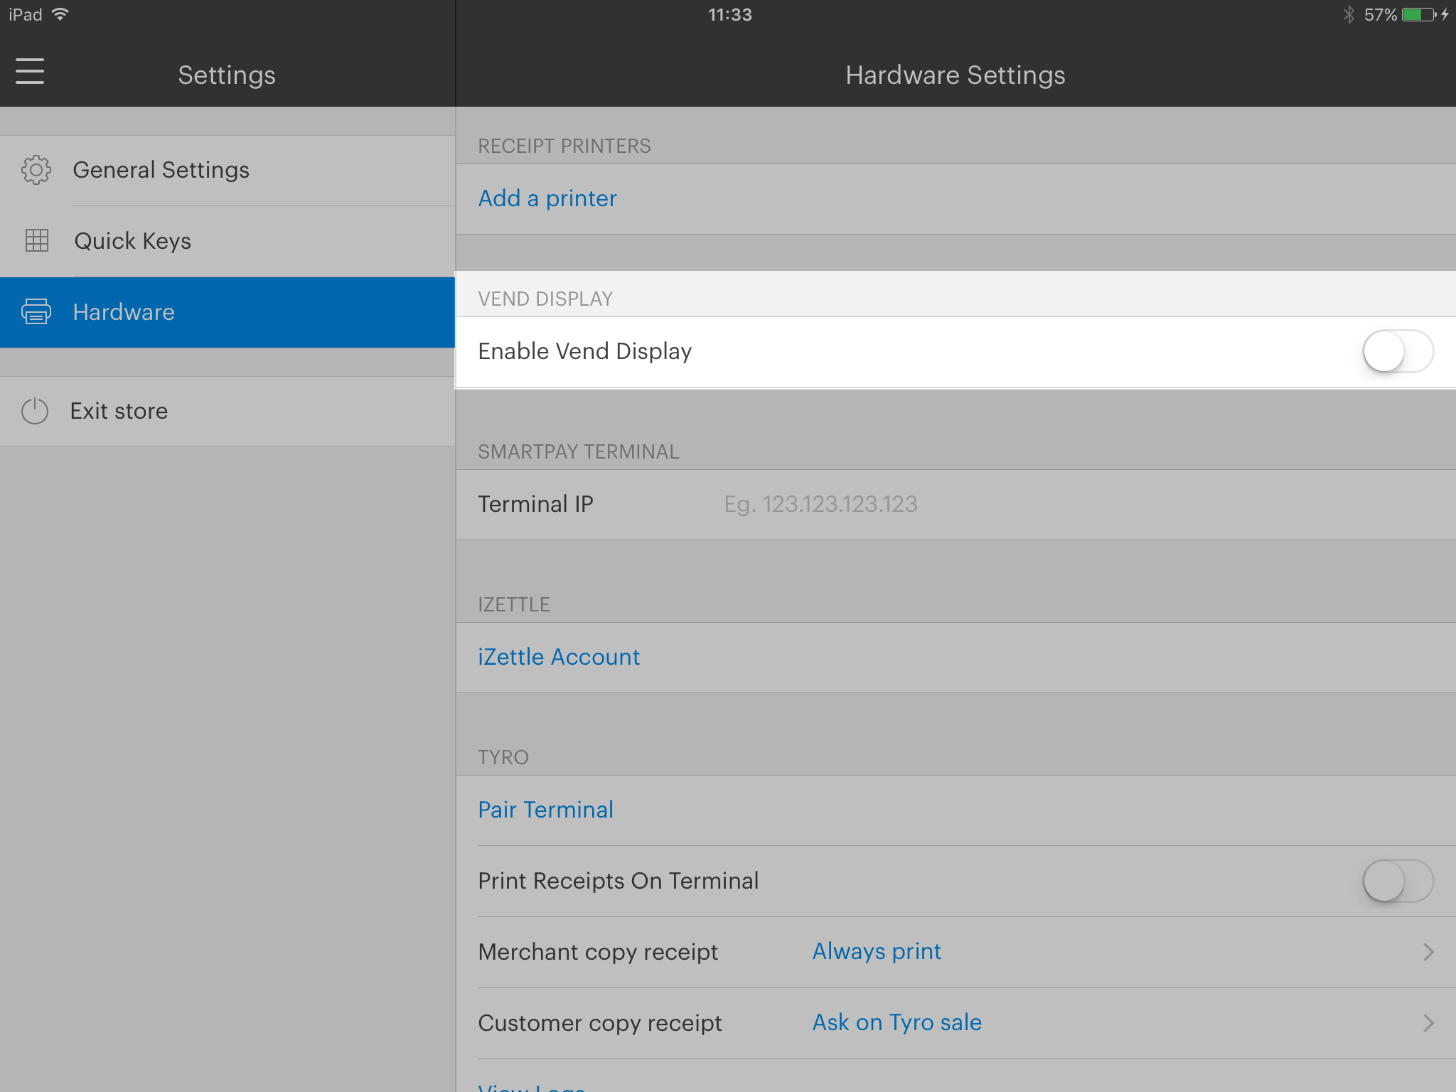The width and height of the screenshot is (1456, 1092).
Task: Select Quick Keys menu item
Action: tap(132, 241)
